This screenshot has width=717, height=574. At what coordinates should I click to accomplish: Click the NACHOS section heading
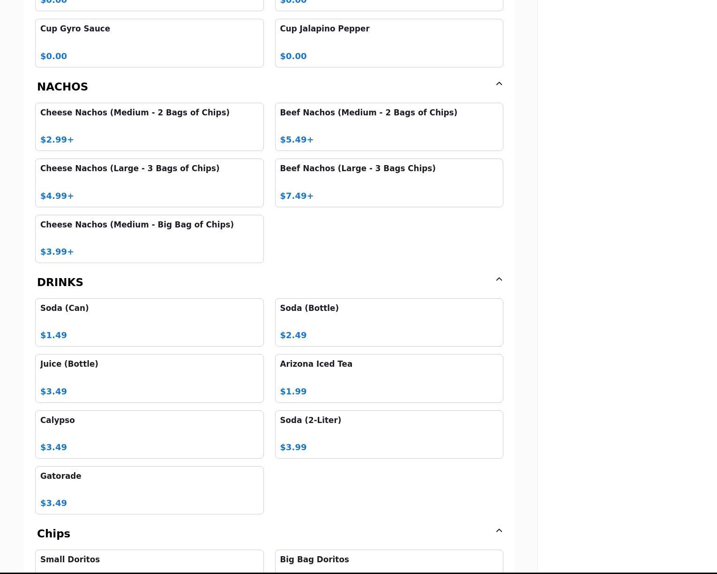62,87
